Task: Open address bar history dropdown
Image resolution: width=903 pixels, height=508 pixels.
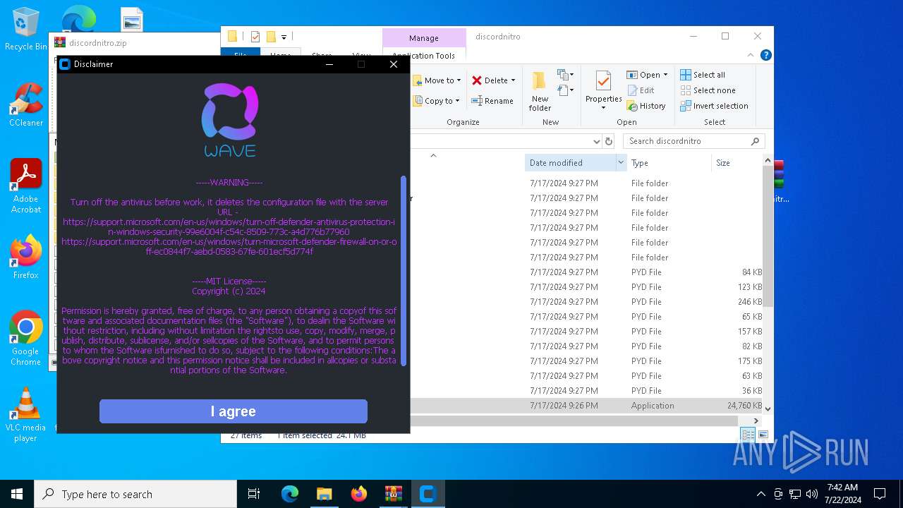Action: coord(597,141)
